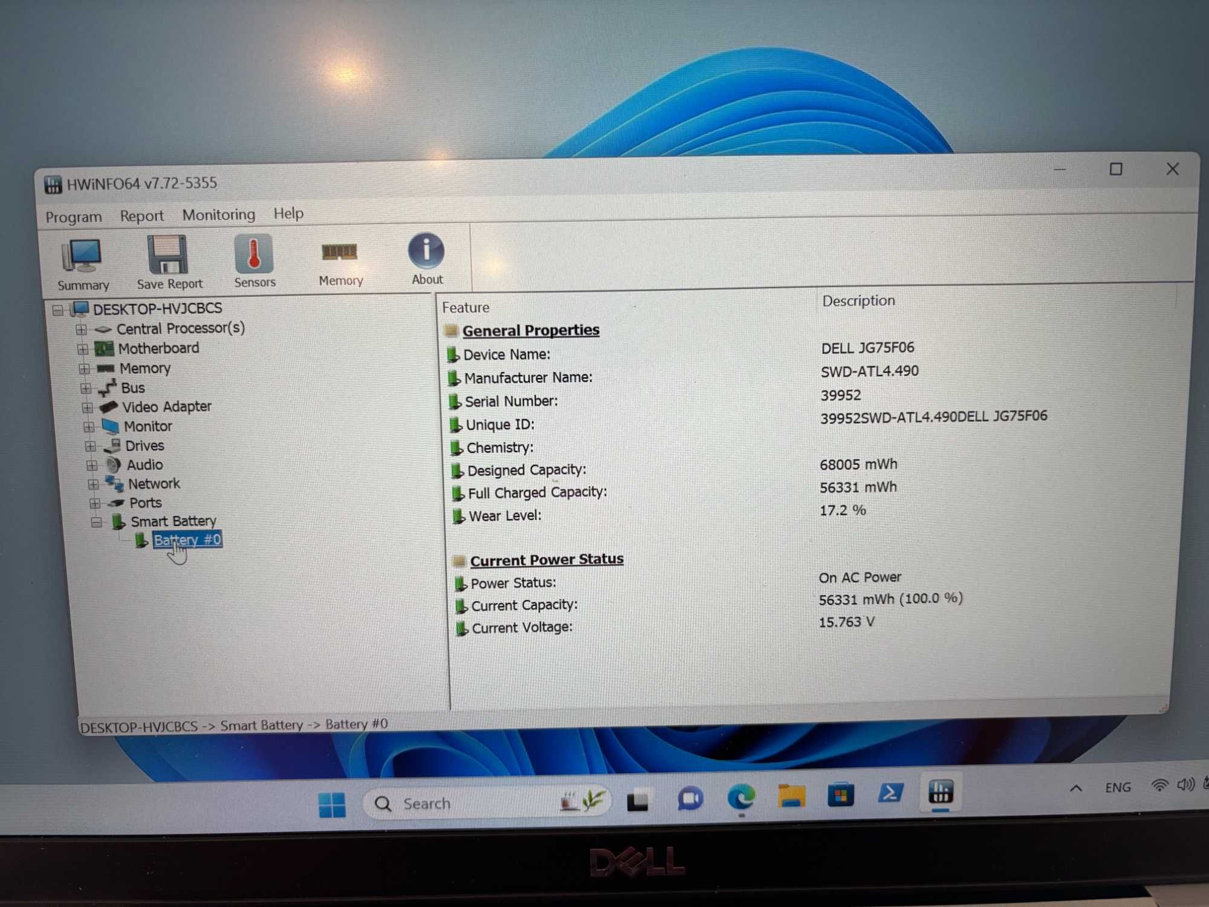Expand the Video Adapter node
The height and width of the screenshot is (907, 1209).
tap(88, 408)
